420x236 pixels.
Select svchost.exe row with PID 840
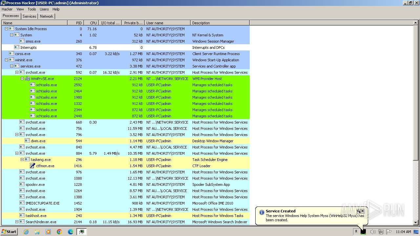126,147
